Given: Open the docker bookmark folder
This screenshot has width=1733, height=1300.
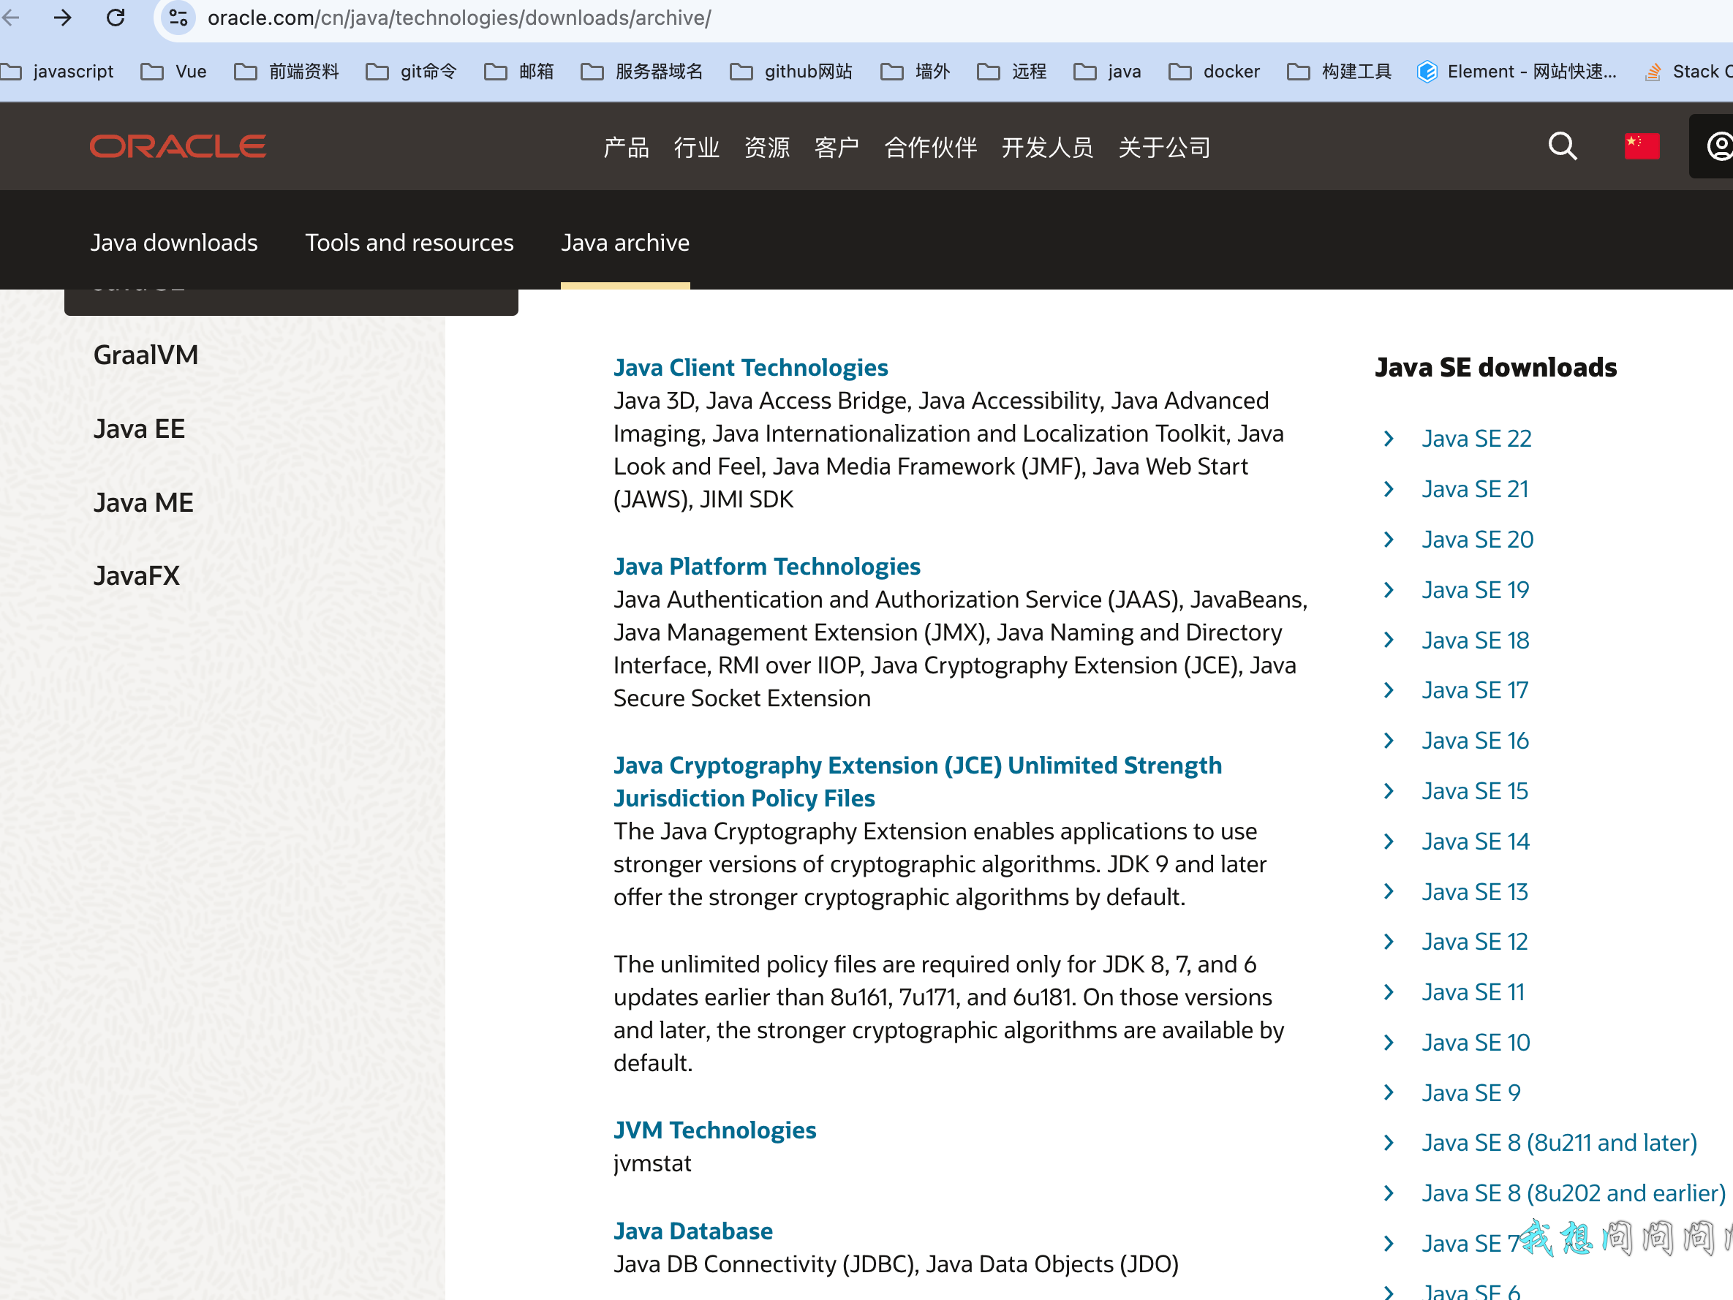Looking at the screenshot, I should [1214, 72].
